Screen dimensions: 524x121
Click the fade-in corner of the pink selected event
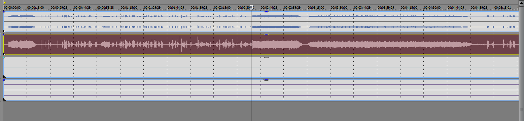(4, 35)
